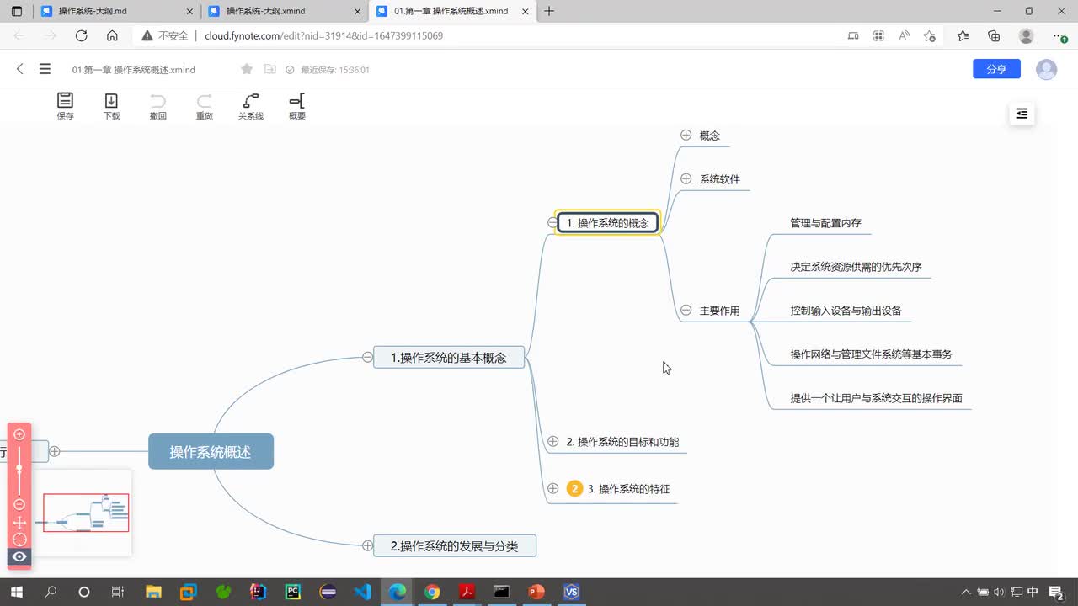Expand the 2.操作系统的发展与分类 node
The width and height of the screenshot is (1078, 606).
click(x=367, y=545)
